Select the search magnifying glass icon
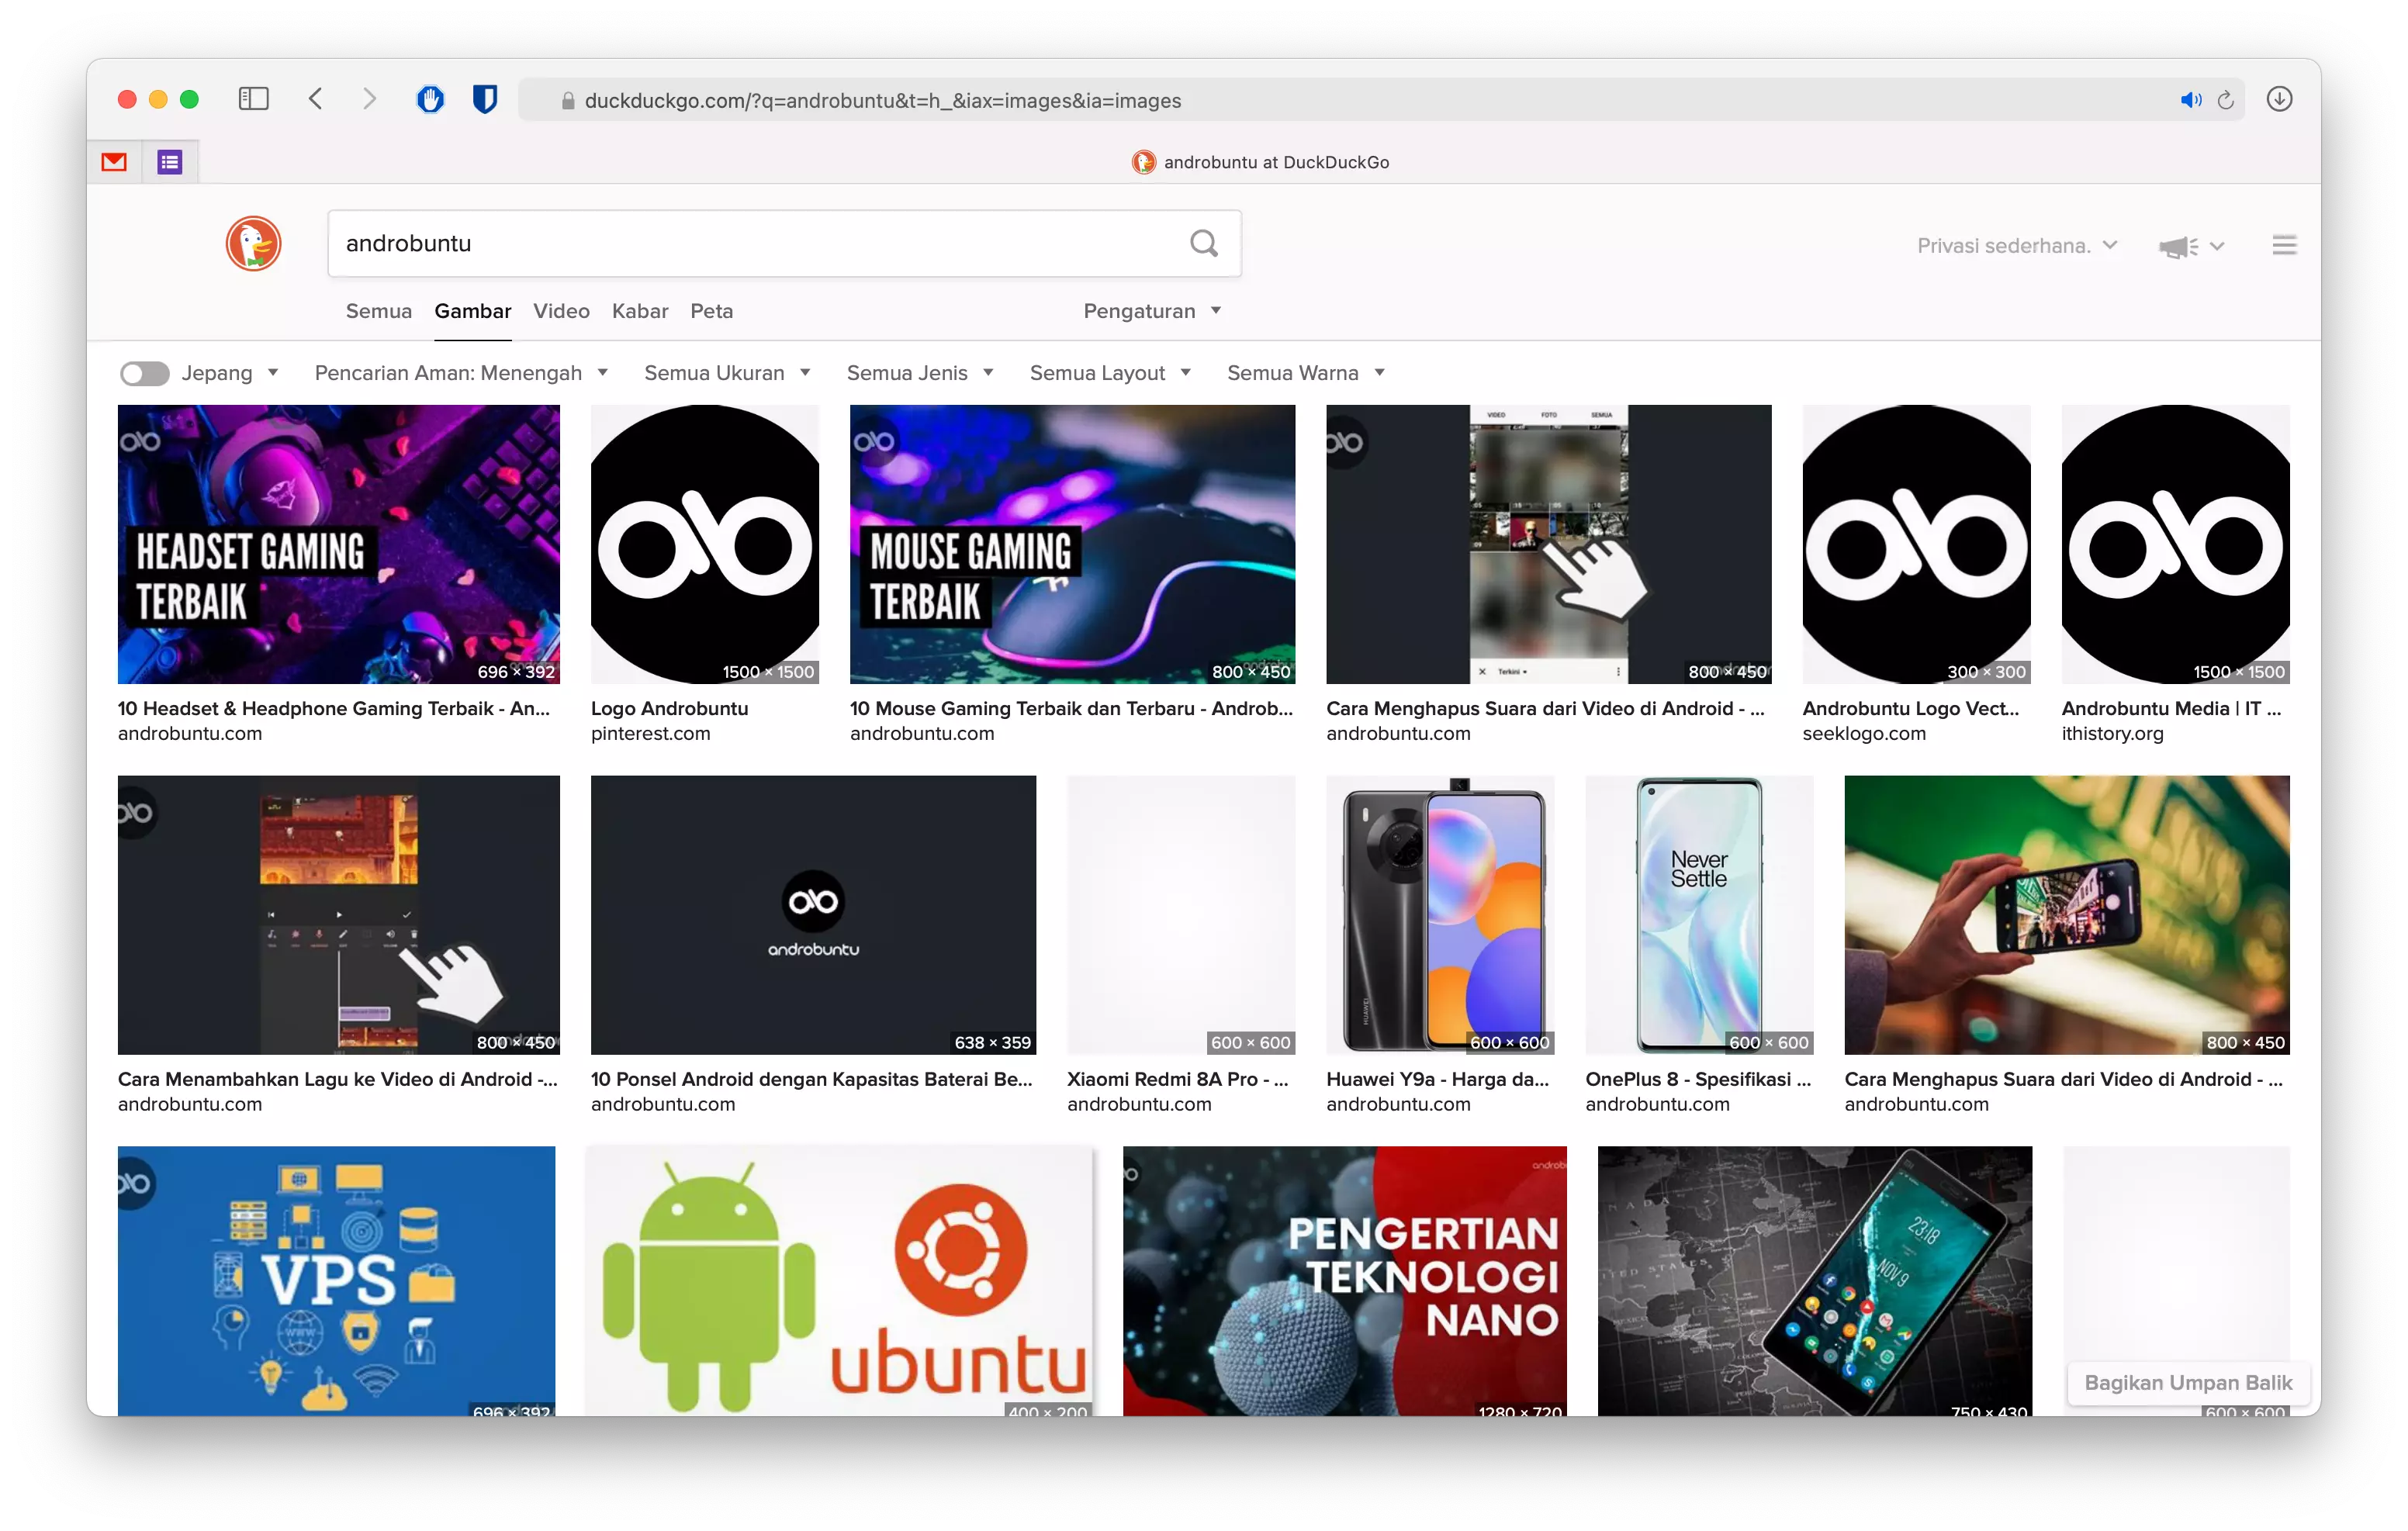 point(1203,243)
